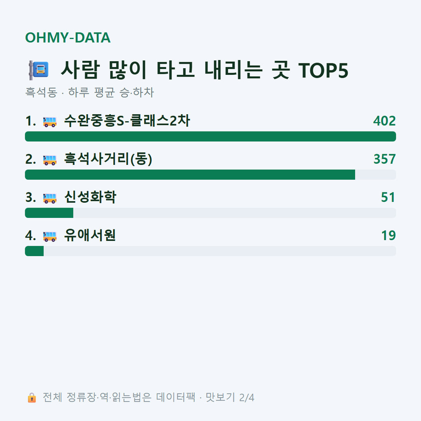Click bus icon next to 유애서원
Image resolution: width=421 pixels, height=421 pixels.
coord(50,236)
